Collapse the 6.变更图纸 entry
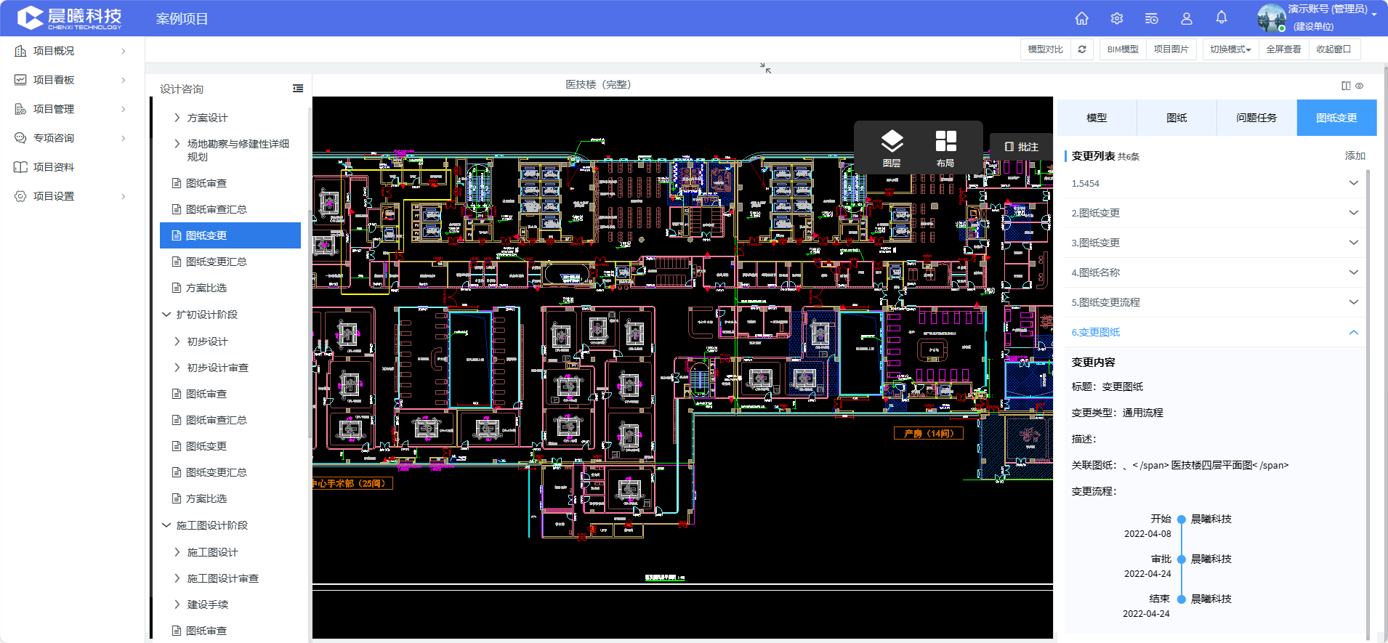1388x643 pixels. 1353,332
